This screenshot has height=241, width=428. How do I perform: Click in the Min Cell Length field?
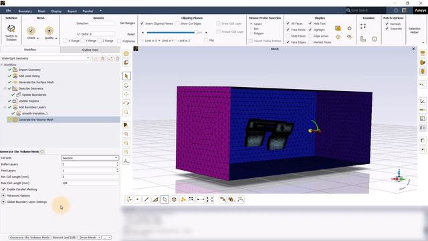(x=90, y=177)
